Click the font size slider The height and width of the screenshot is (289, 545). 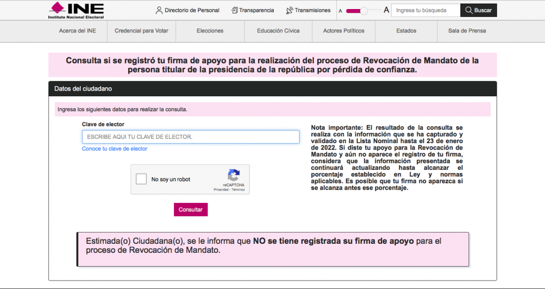[365, 11]
